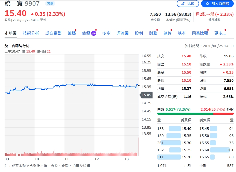
Task: Click the 加入自選股 button
Action: click(217, 4)
